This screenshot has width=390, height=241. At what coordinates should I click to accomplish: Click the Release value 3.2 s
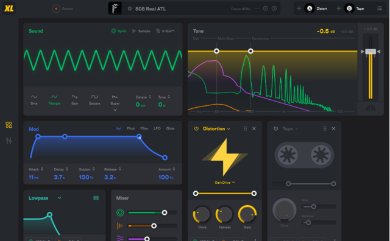[x=110, y=177]
